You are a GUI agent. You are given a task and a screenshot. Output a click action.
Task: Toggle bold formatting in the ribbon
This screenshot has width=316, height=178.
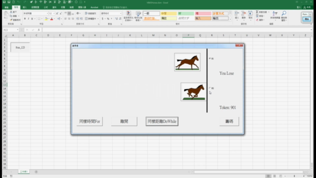(x=25, y=19)
